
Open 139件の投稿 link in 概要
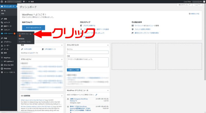point(28,49)
